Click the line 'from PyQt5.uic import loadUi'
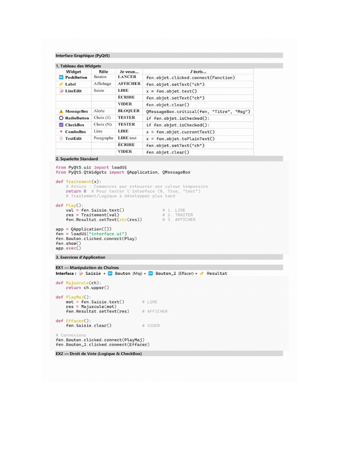Screen dimensions: 339x452 91,167
